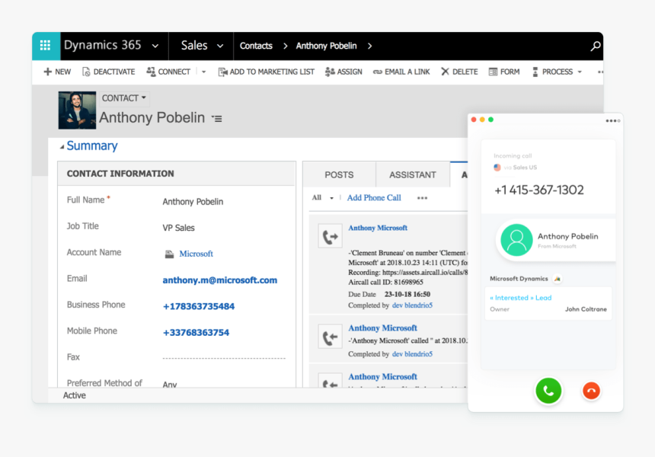This screenshot has width=655, height=457.
Task: Click the NEW command label
Action: pos(62,72)
